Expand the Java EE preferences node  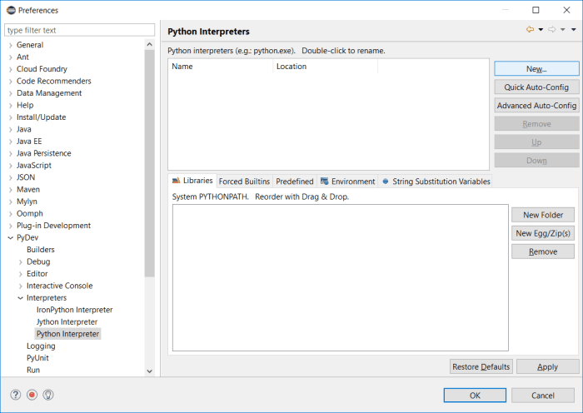point(10,142)
